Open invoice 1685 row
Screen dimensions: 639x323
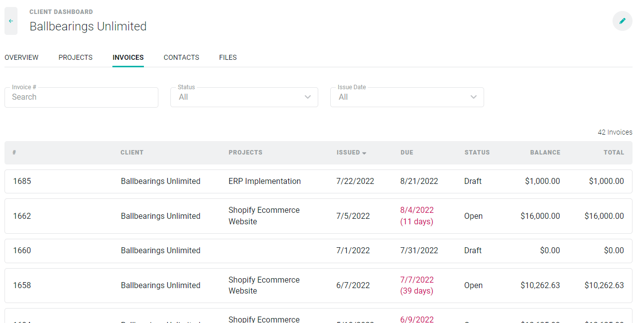[22, 181]
